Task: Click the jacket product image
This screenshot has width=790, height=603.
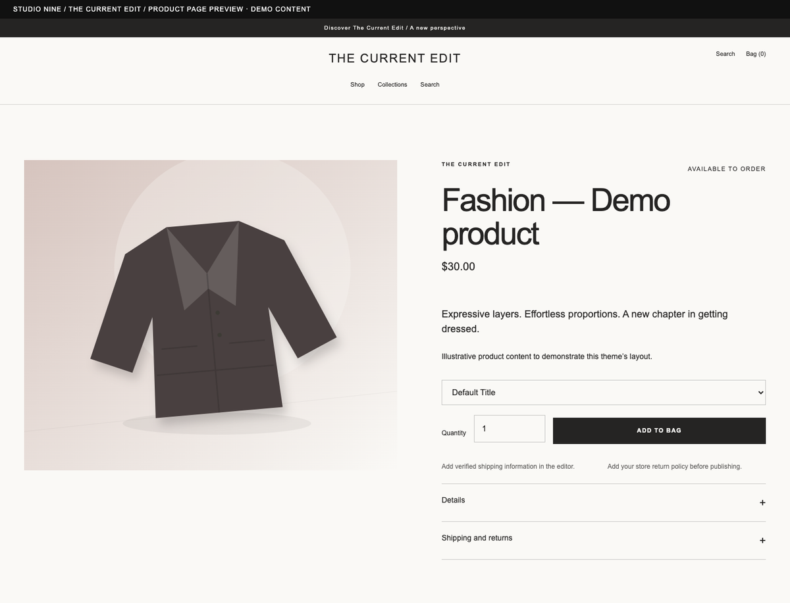Action: tap(211, 315)
